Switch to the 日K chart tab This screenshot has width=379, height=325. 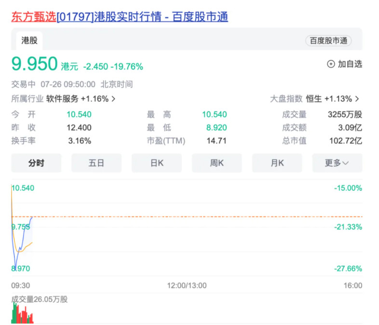click(157, 163)
